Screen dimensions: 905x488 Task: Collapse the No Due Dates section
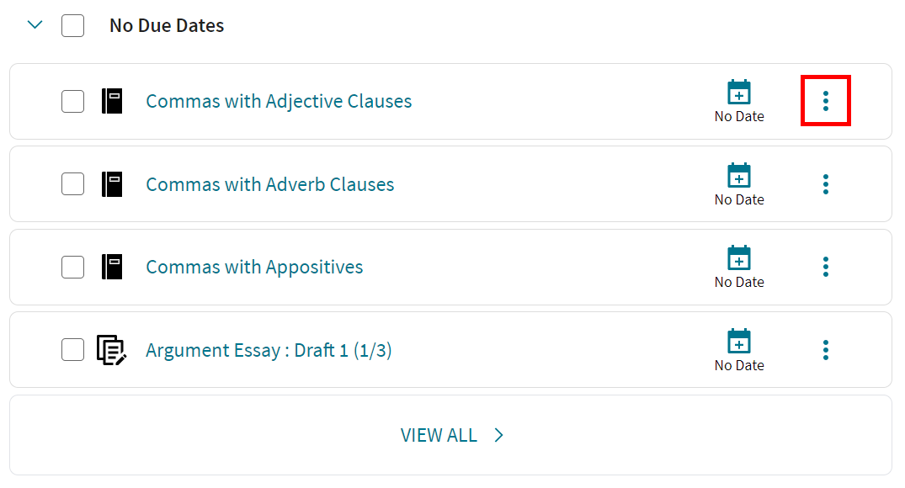35,25
